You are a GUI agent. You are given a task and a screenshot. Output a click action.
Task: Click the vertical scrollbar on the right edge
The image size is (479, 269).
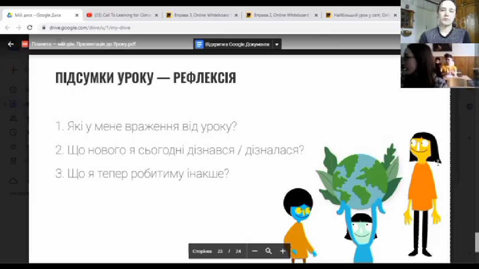point(476,242)
